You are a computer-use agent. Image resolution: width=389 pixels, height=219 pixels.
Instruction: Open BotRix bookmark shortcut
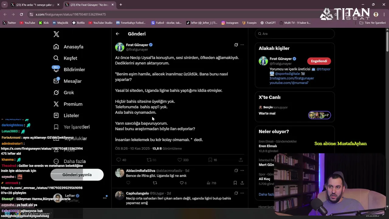coord(78,23)
